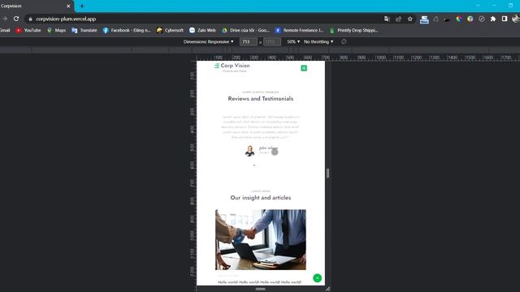Image resolution: width=520 pixels, height=292 pixels.
Task: Click the forward navigation arrow
Action: click(x=4, y=19)
